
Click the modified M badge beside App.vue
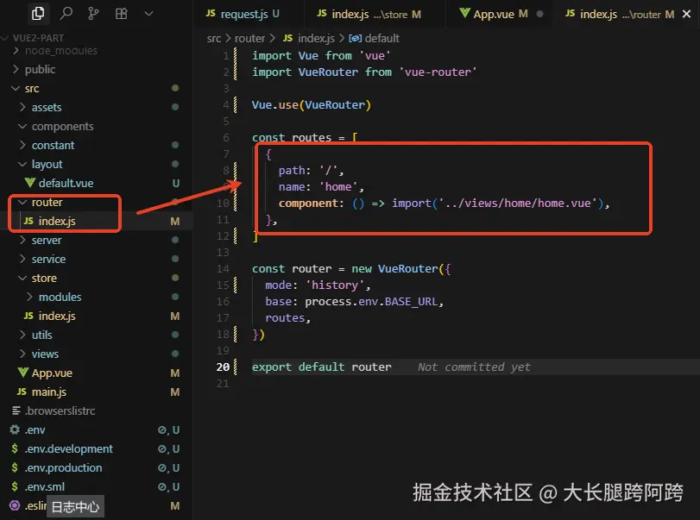tap(175, 373)
